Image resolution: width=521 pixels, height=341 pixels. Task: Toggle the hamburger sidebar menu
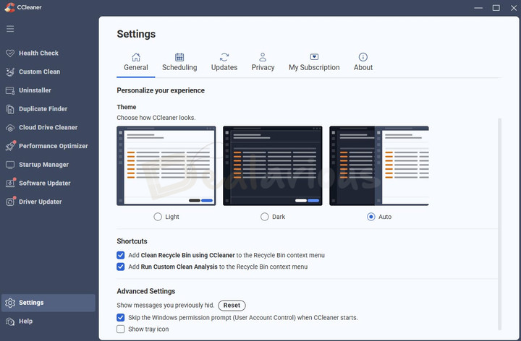(x=10, y=28)
